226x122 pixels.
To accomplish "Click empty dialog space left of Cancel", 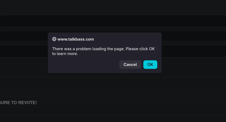I will pos(85,64).
